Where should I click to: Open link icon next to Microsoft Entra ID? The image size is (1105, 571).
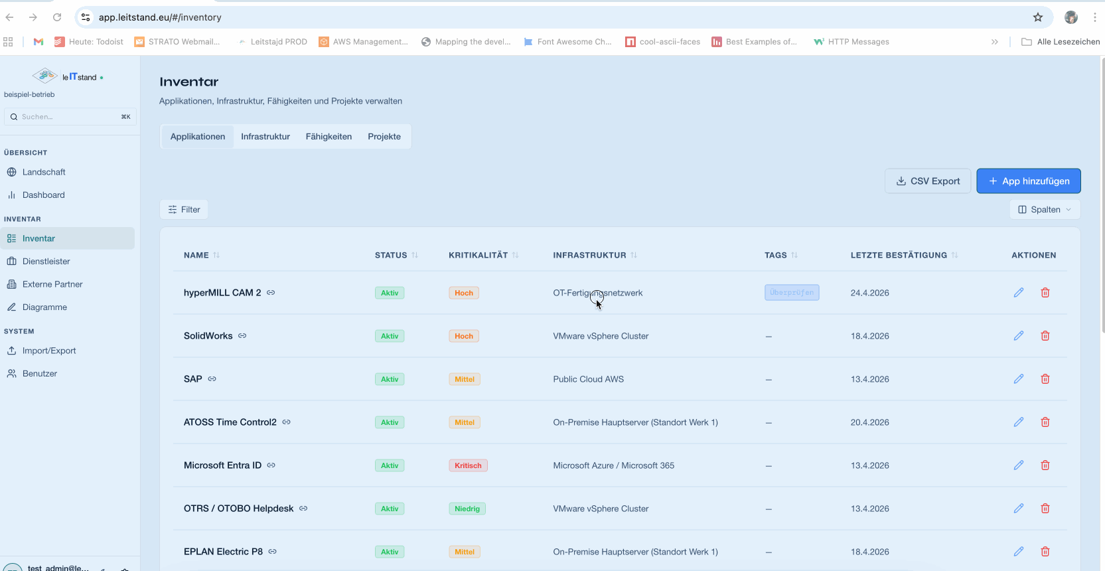click(271, 465)
